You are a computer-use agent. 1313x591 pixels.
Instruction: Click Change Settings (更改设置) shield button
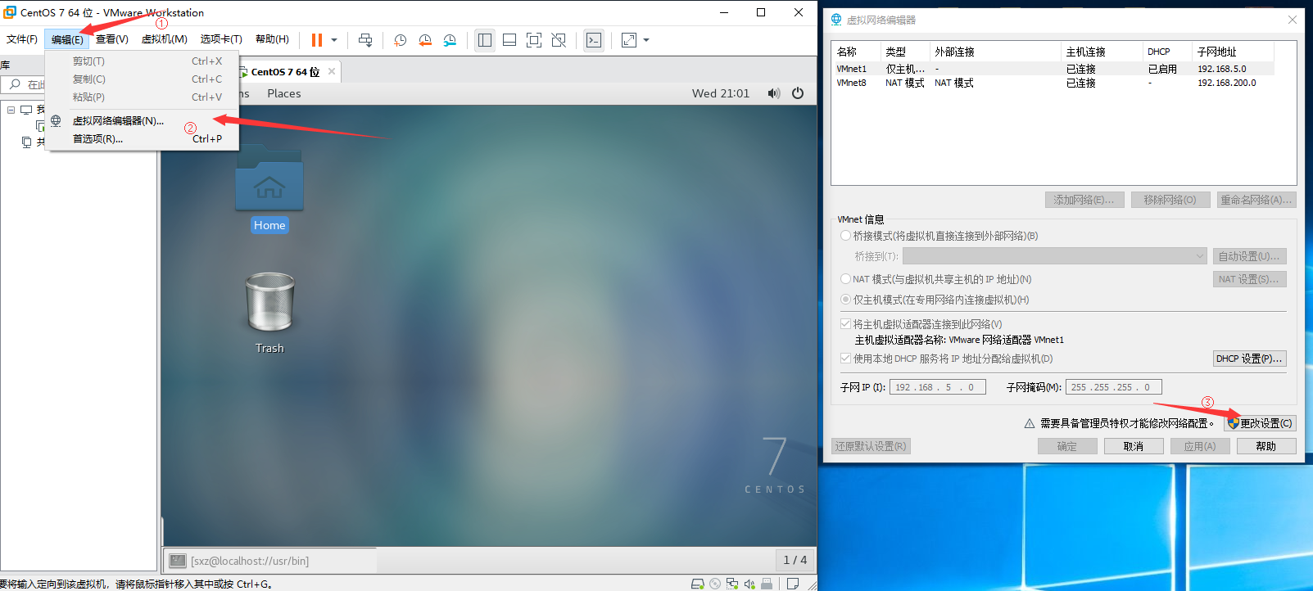pos(1261,423)
